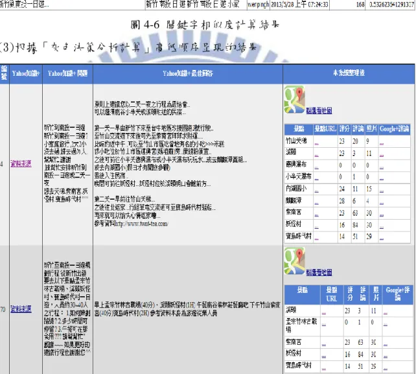Select the Yahoo知識+ 最佳回答 column header
The height and width of the screenshot is (374, 416).
(x=188, y=73)
